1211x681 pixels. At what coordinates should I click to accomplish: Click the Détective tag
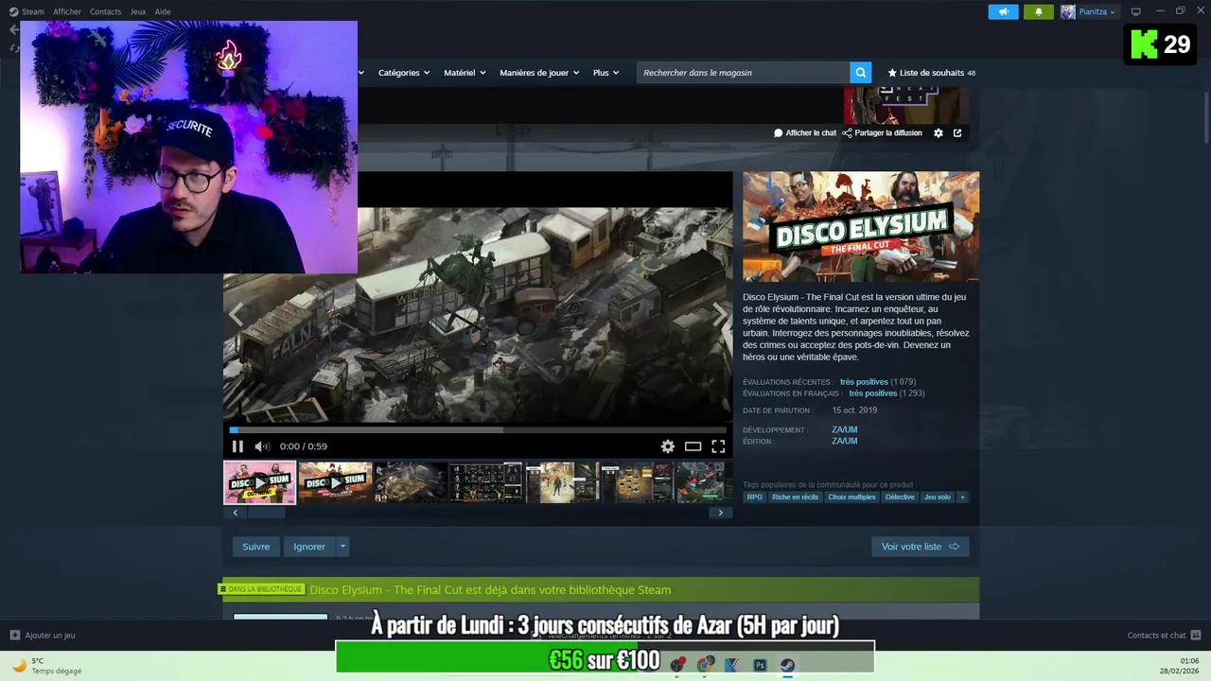(900, 498)
